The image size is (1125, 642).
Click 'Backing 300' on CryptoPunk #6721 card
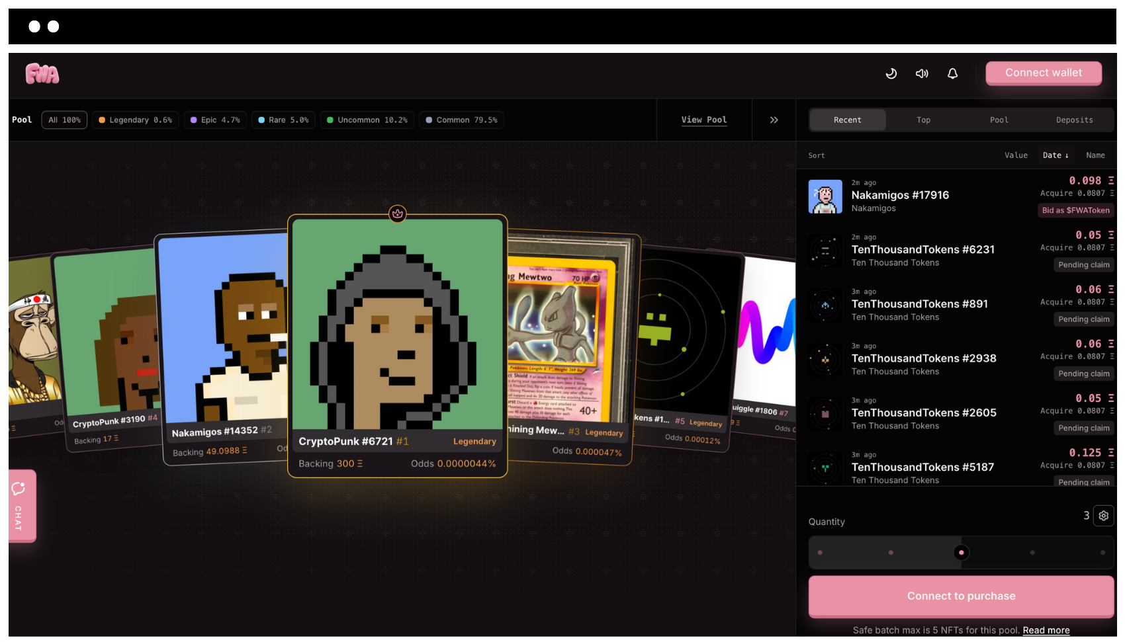point(330,463)
